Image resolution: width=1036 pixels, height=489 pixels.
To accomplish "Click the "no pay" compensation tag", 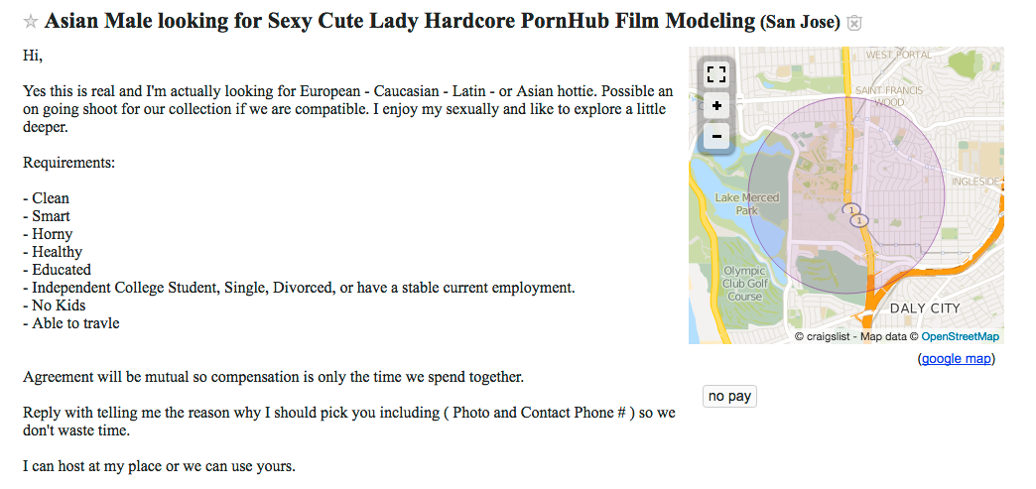I will (729, 397).
